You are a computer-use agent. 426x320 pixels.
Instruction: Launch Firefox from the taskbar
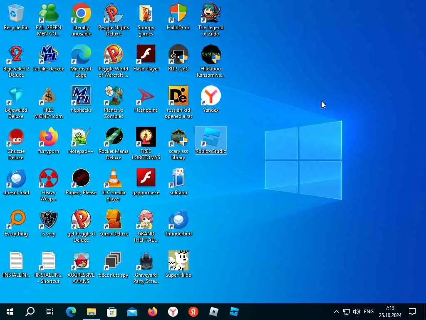[152, 312]
